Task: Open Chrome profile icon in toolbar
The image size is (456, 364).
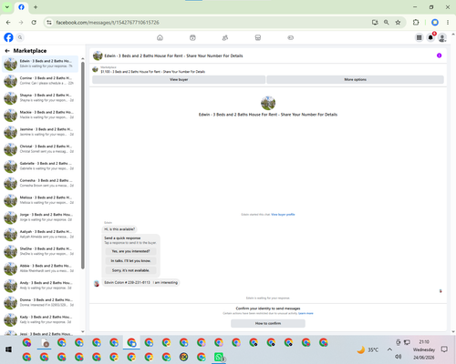Action: point(435,23)
